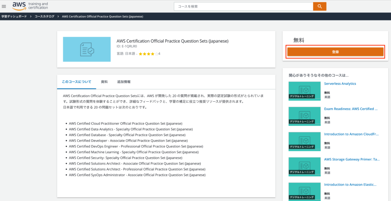Open Exam Readiness: AWS Certified course link
Screen dimensions: 391x201
pyautogui.click(x=351, y=109)
